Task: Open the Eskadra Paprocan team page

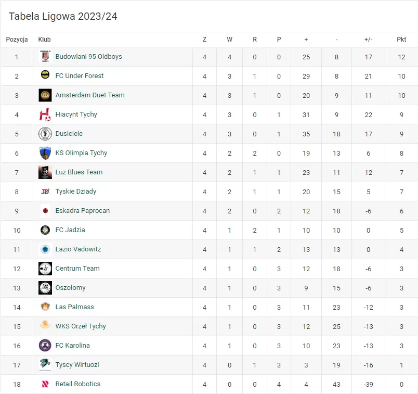Action: [x=82, y=211]
